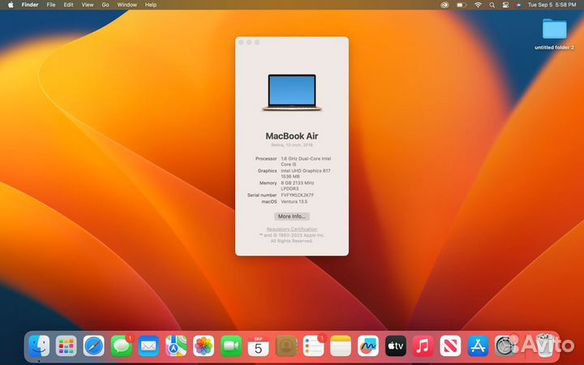Open Mail app in the Dock

coord(148,346)
